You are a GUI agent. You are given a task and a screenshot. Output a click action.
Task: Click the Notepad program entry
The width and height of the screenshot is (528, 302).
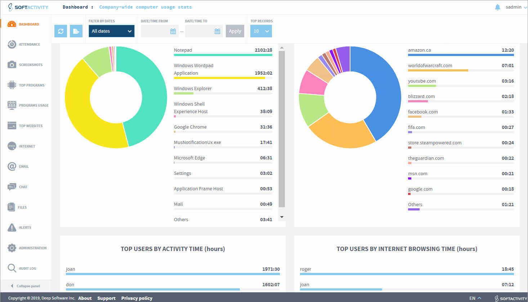click(x=223, y=51)
